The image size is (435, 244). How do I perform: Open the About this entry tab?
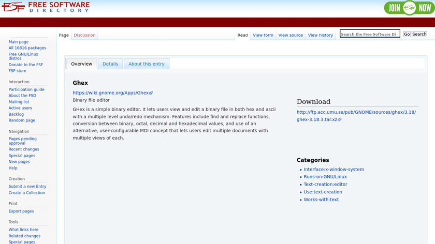point(146,64)
